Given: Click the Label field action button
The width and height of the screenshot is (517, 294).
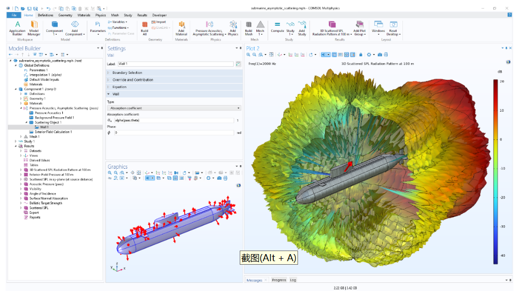Looking at the screenshot, I should tap(238, 64).
